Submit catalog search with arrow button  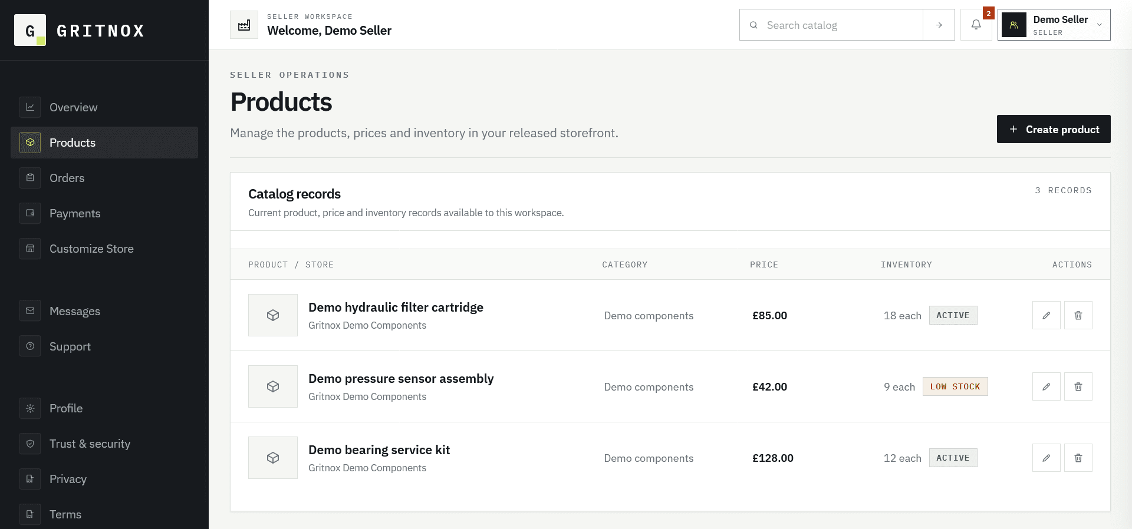click(939, 25)
